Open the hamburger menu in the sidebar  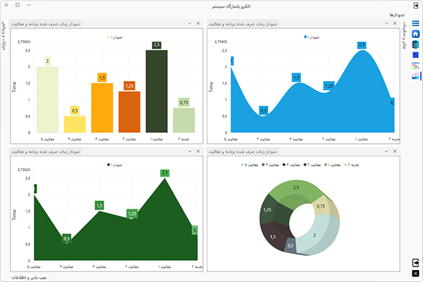(416, 24)
